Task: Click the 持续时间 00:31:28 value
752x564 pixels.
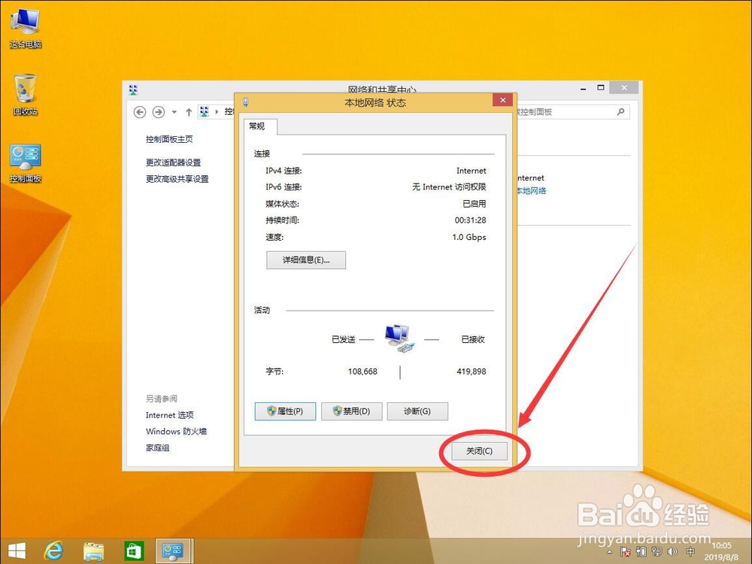Action: point(470,220)
